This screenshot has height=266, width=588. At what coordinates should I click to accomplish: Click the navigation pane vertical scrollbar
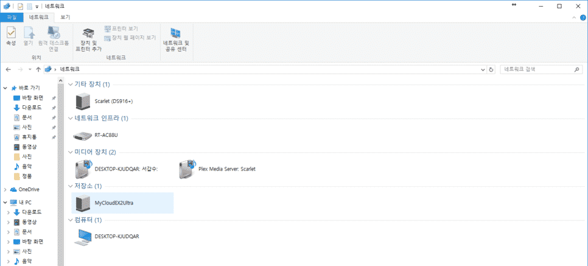point(61,175)
